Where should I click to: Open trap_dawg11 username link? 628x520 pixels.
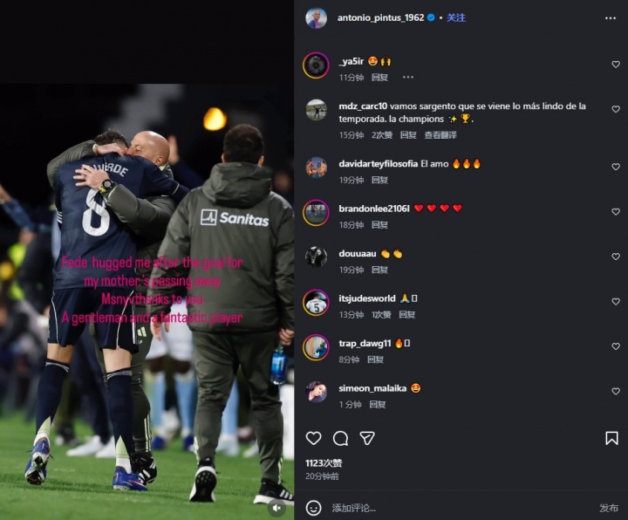(x=365, y=344)
